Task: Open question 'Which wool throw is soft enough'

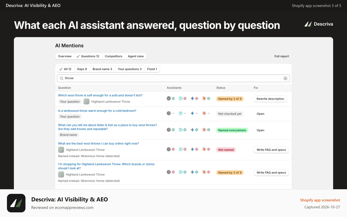Action: click(x=100, y=95)
